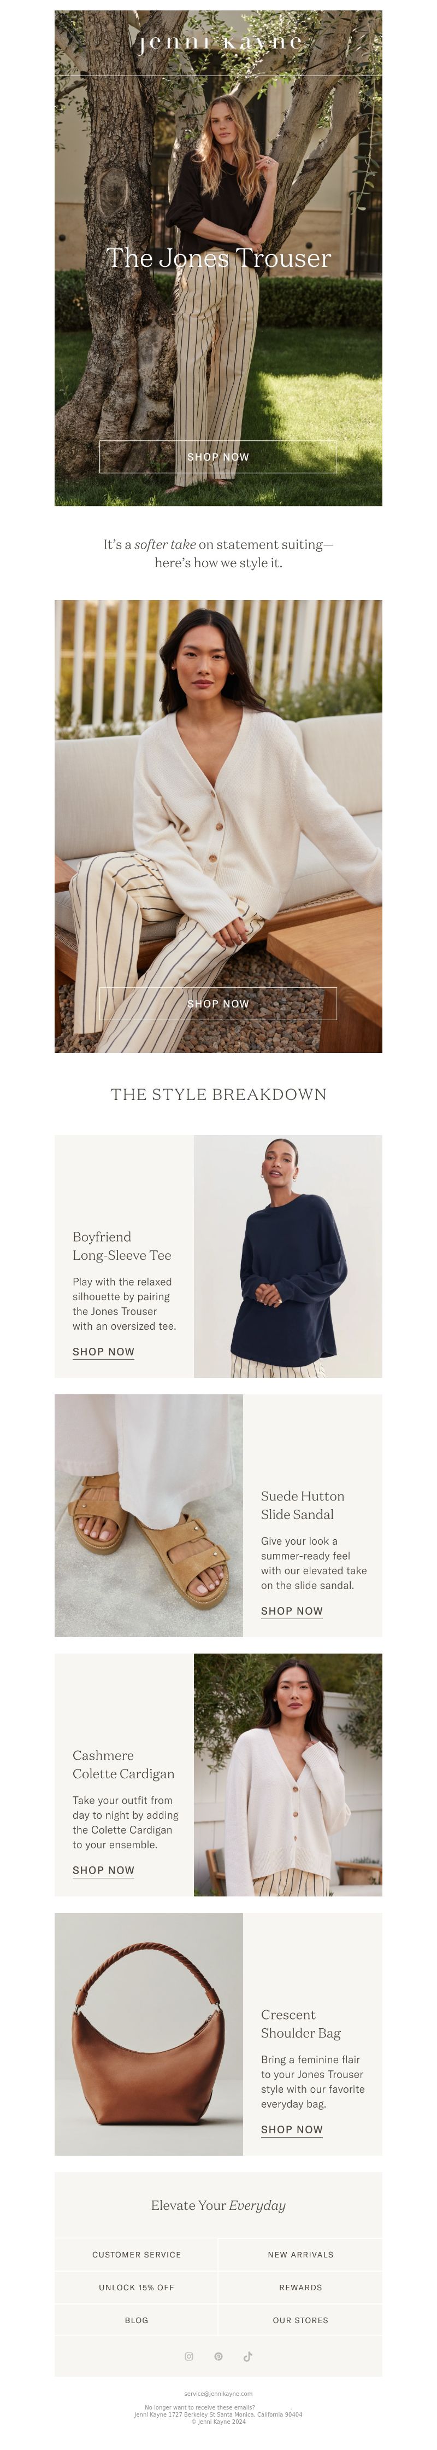This screenshot has width=437, height=2450.
Task: Open the Instagram icon in footer
Action: 189,2356
